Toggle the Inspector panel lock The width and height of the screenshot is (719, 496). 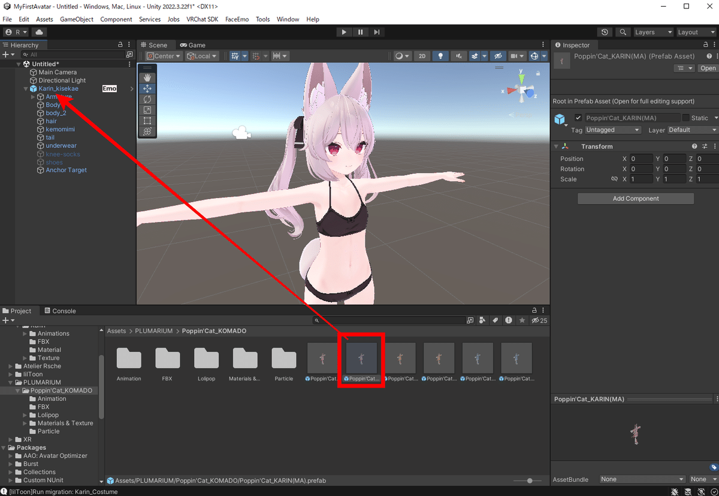pos(706,45)
